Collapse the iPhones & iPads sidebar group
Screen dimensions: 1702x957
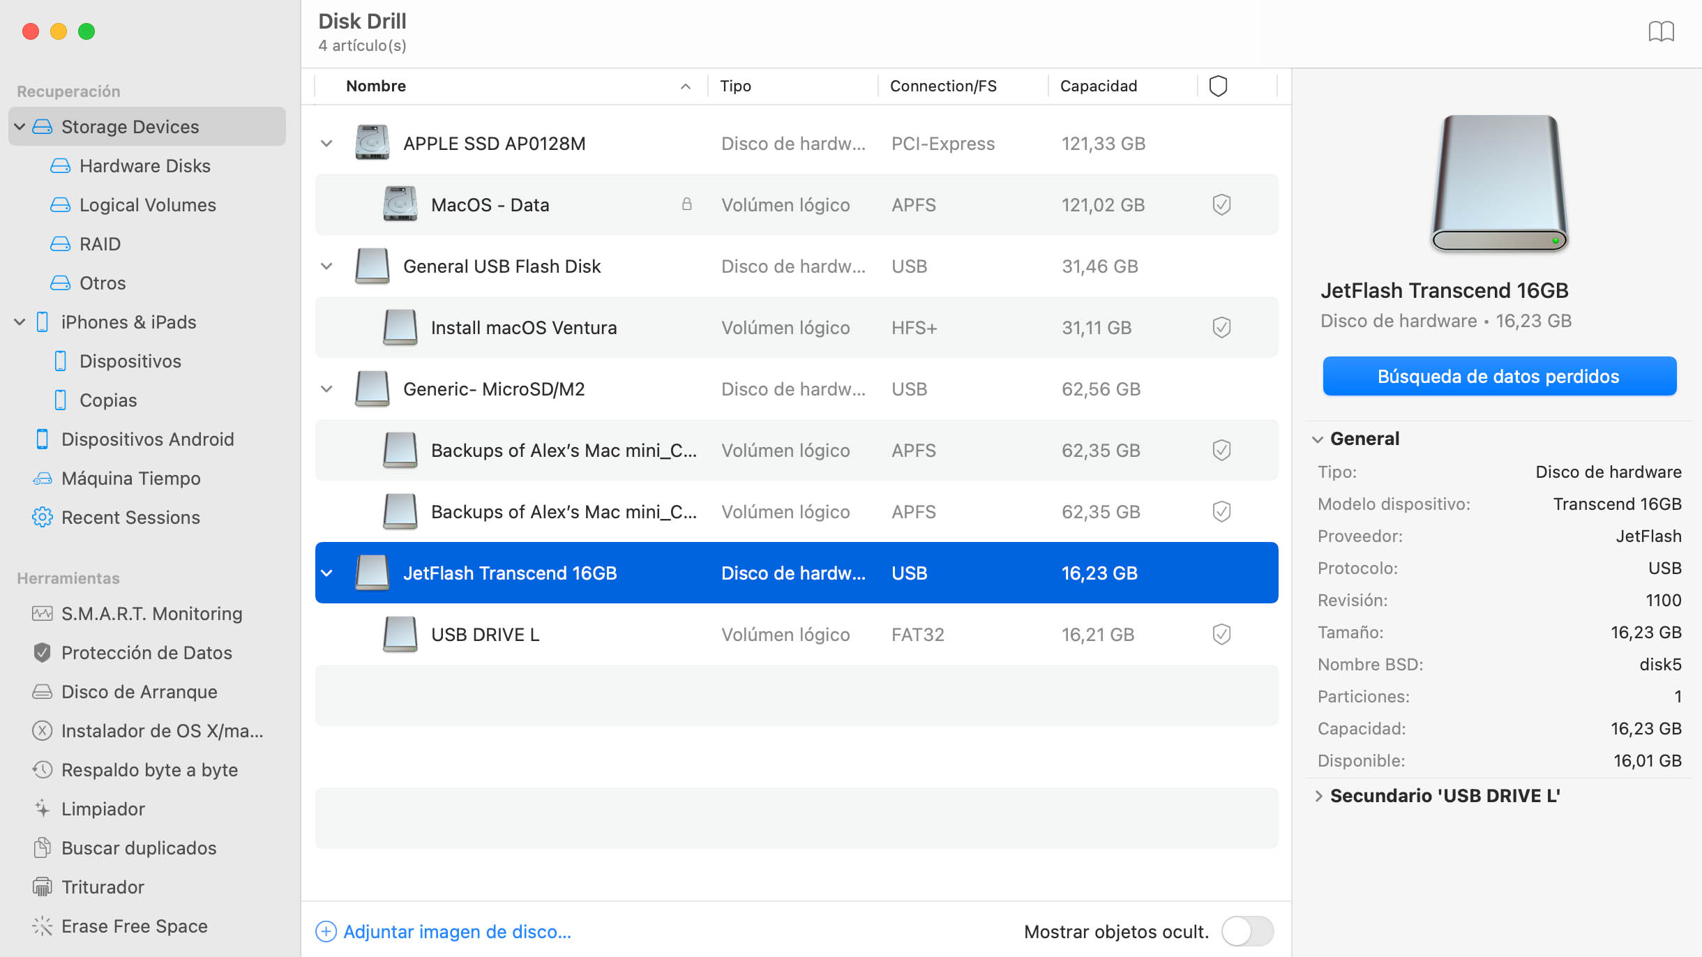tap(20, 322)
